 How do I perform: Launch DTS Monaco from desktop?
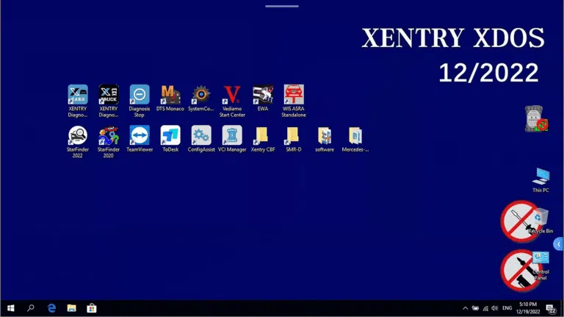click(x=170, y=98)
